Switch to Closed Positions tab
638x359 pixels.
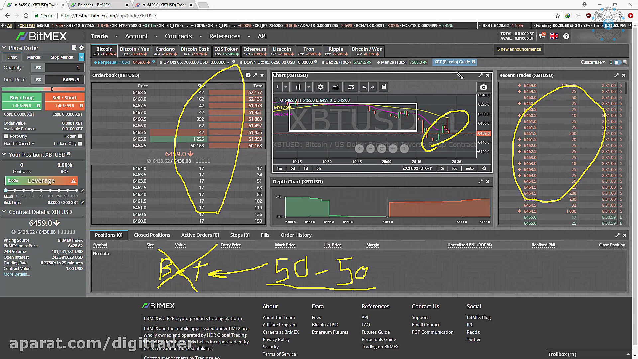tap(152, 235)
